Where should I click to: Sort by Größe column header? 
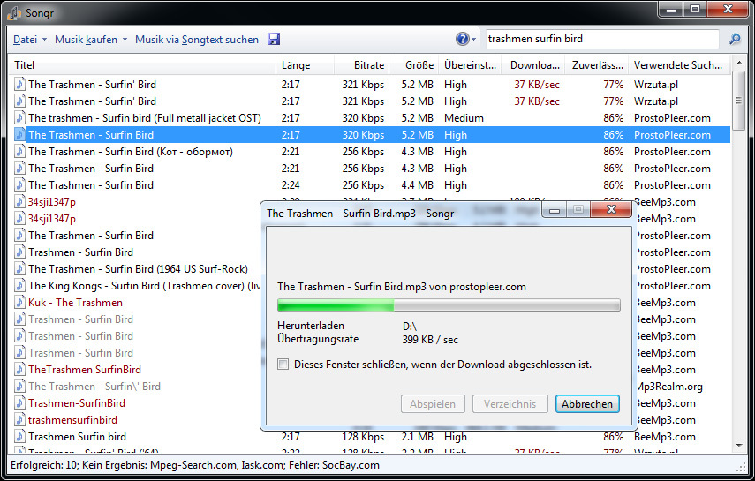point(414,65)
